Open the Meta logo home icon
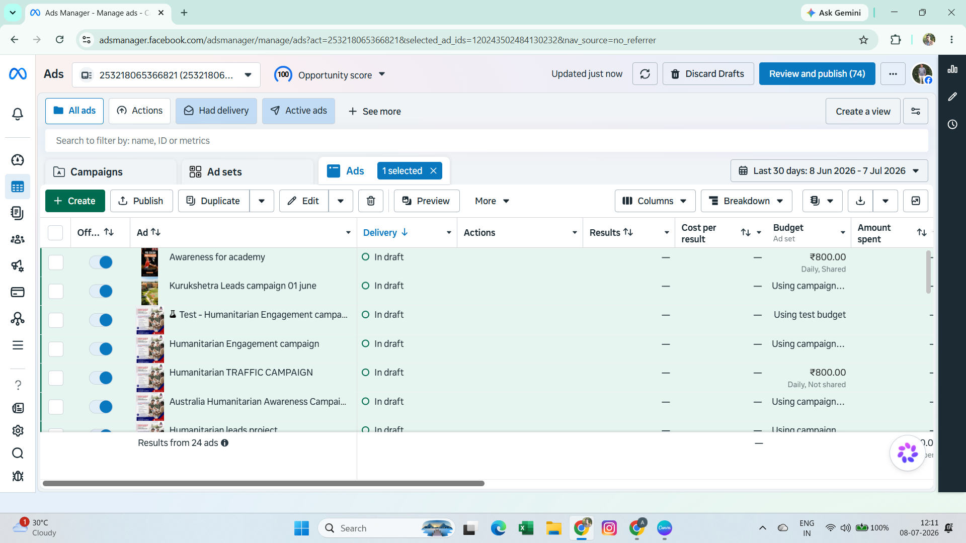This screenshot has width=966, height=543. [18, 74]
